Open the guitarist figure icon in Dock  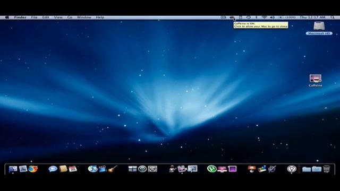(172, 169)
